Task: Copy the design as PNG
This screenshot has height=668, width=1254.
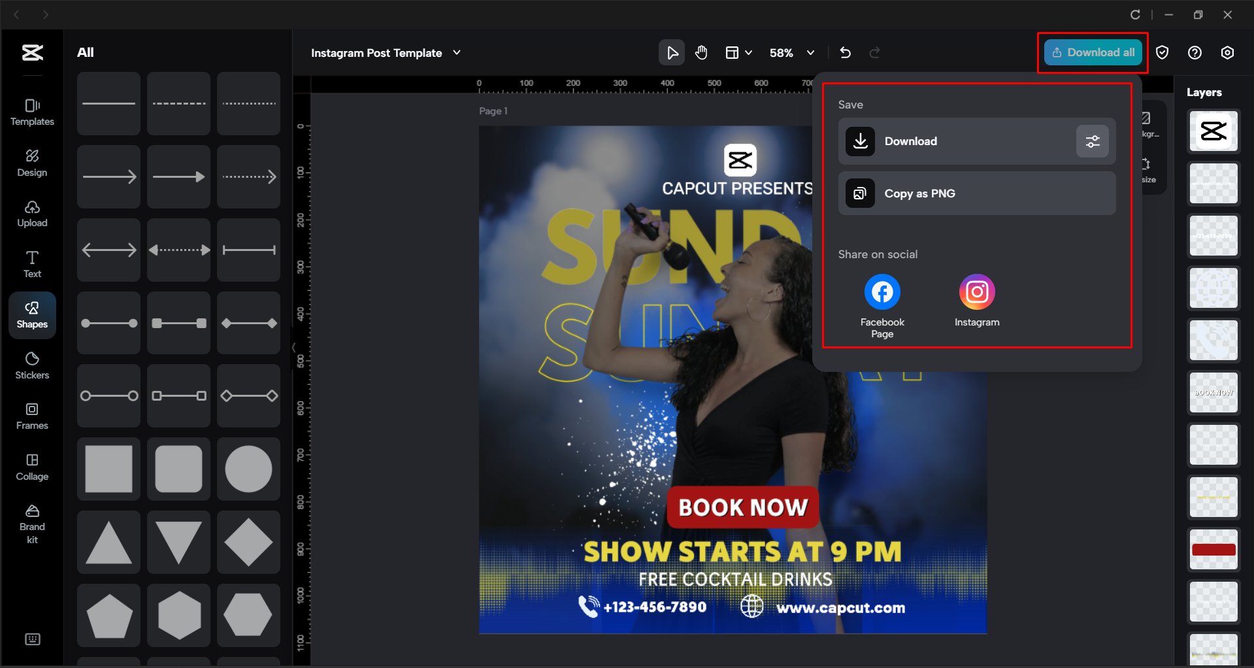Action: click(976, 193)
